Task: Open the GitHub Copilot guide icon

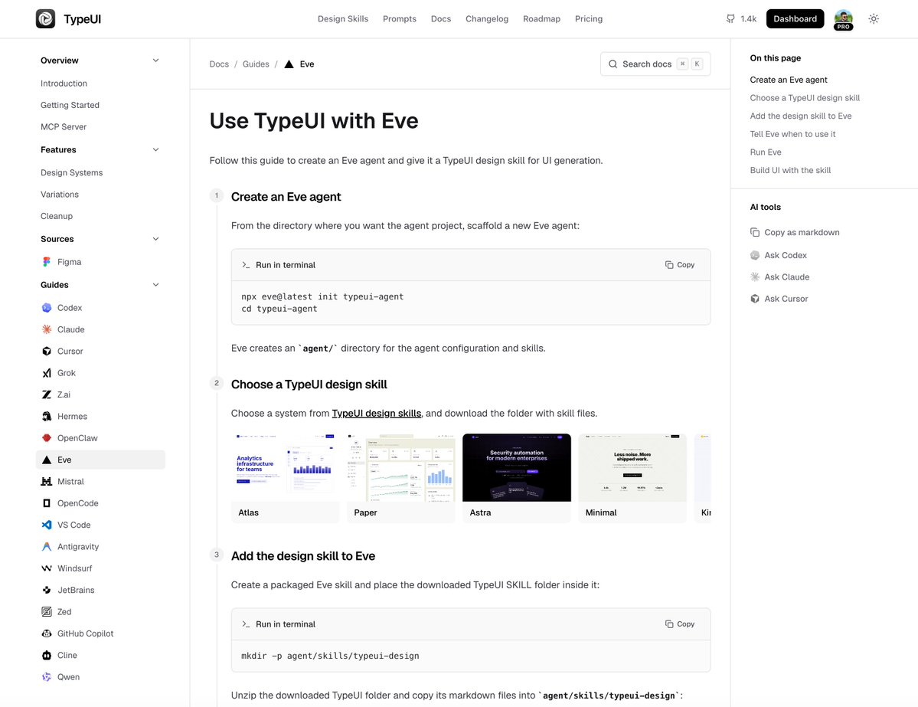Action: point(47,633)
